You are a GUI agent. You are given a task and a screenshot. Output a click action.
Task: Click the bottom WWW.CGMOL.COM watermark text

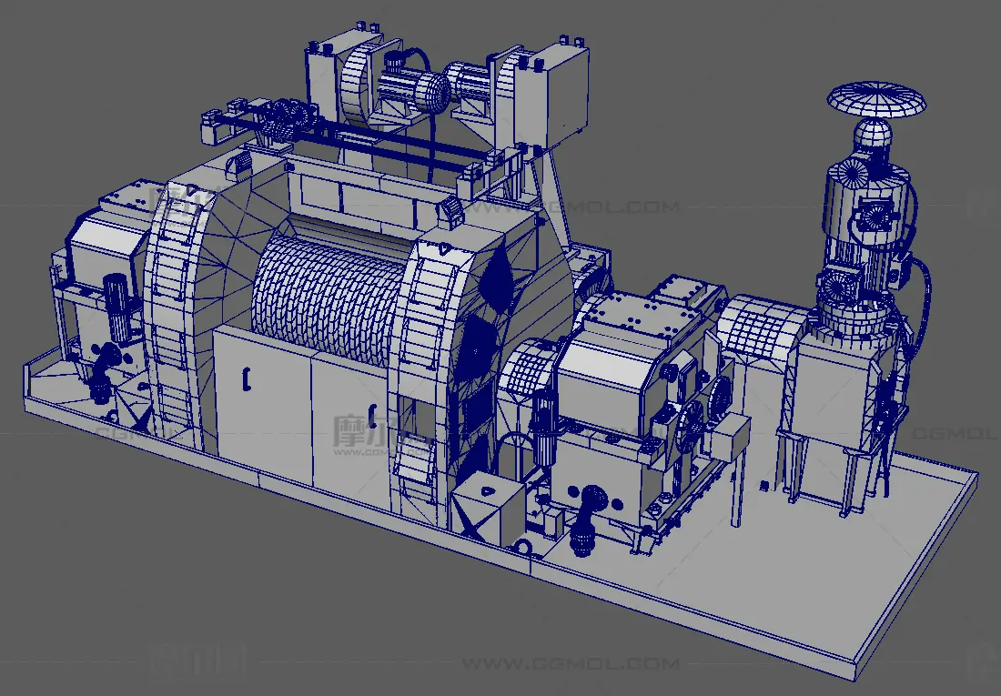pyautogui.click(x=569, y=663)
